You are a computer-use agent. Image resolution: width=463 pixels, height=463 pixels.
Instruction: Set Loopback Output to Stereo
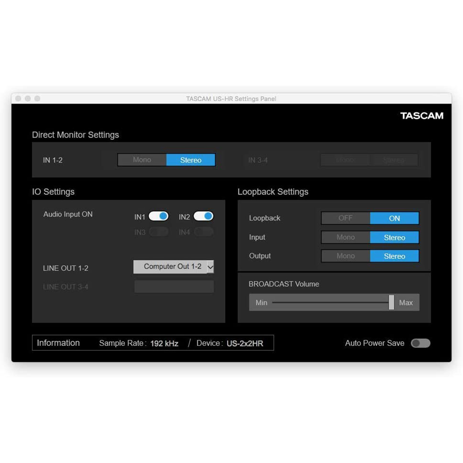(x=394, y=256)
